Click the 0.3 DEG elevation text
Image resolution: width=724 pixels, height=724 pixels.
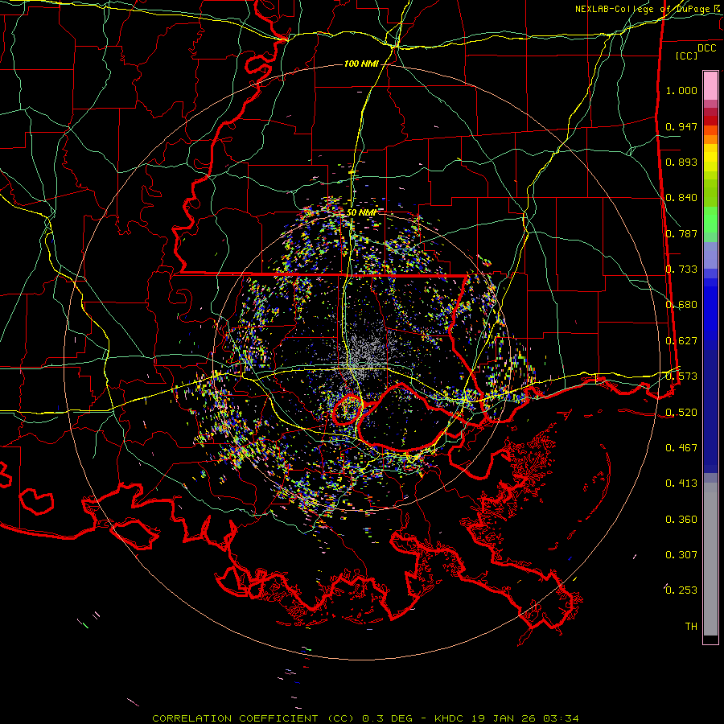pos(387,718)
